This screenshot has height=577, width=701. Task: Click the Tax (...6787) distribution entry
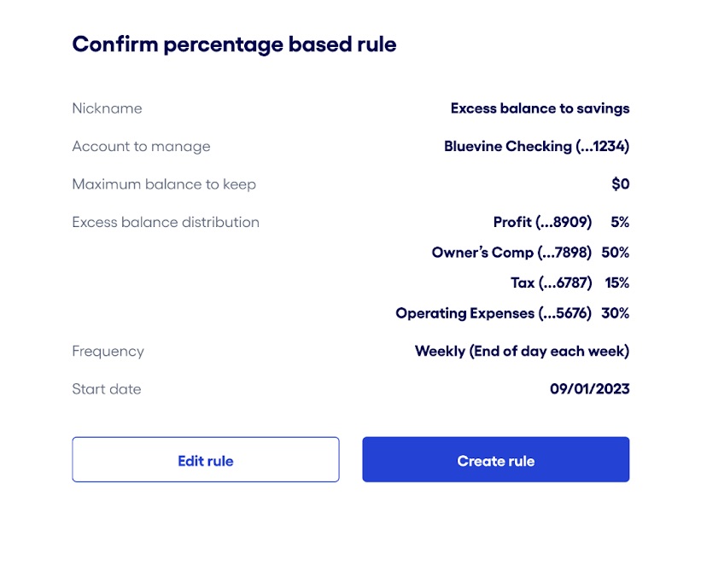(553, 283)
